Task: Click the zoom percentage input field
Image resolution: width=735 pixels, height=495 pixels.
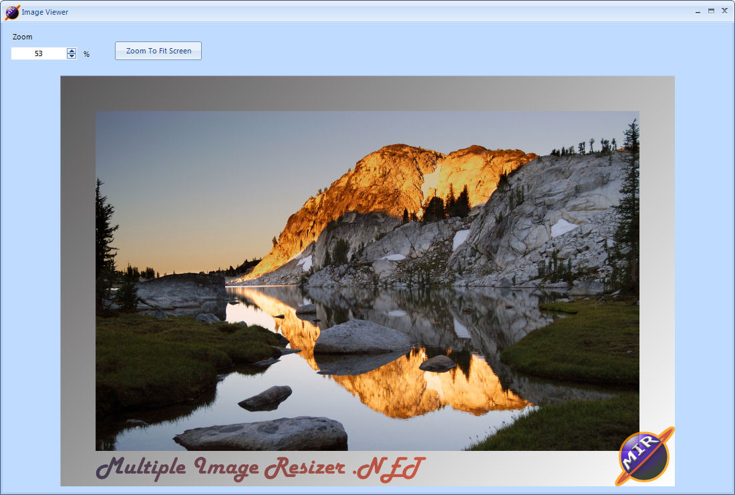Action: click(39, 53)
